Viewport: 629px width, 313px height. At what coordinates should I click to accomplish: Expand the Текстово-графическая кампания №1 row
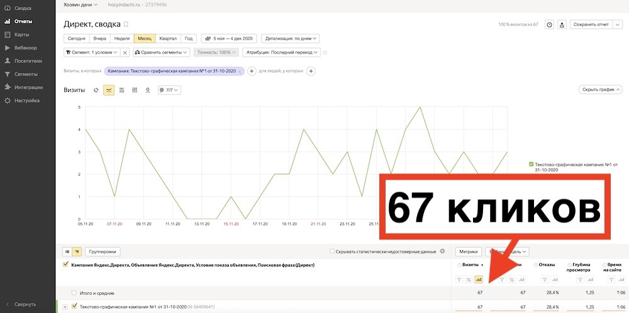point(65,307)
